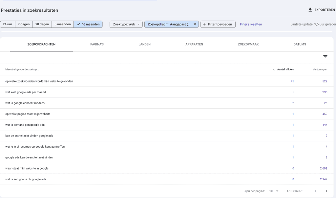Click the 236 impressions value

325,92
